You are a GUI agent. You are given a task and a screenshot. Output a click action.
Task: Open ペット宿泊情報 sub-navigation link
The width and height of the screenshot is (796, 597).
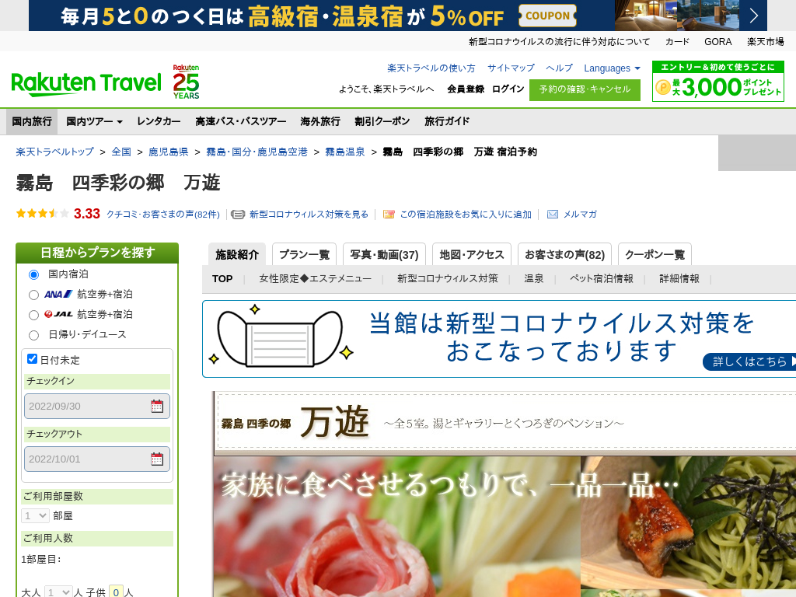[x=602, y=279]
